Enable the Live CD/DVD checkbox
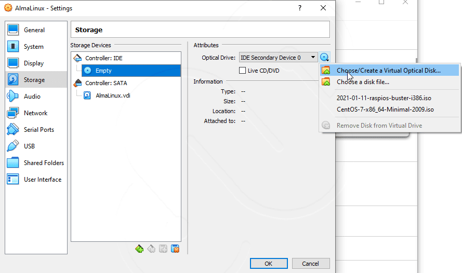The image size is (462, 273). [x=243, y=71]
